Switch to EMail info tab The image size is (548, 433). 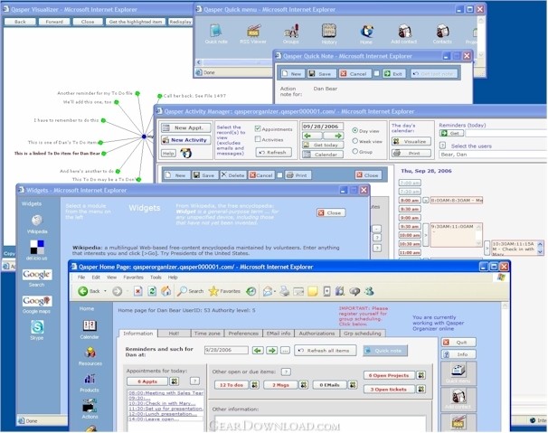pos(279,334)
